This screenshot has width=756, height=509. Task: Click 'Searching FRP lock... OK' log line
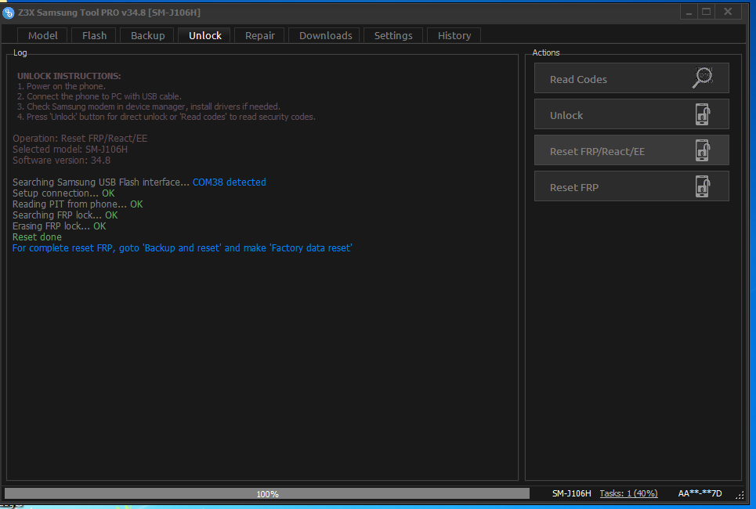click(x=65, y=215)
